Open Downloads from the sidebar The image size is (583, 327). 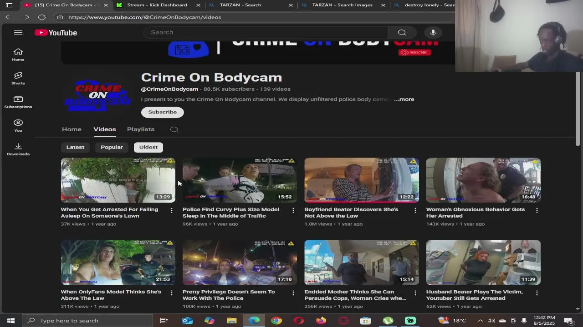pos(18,149)
